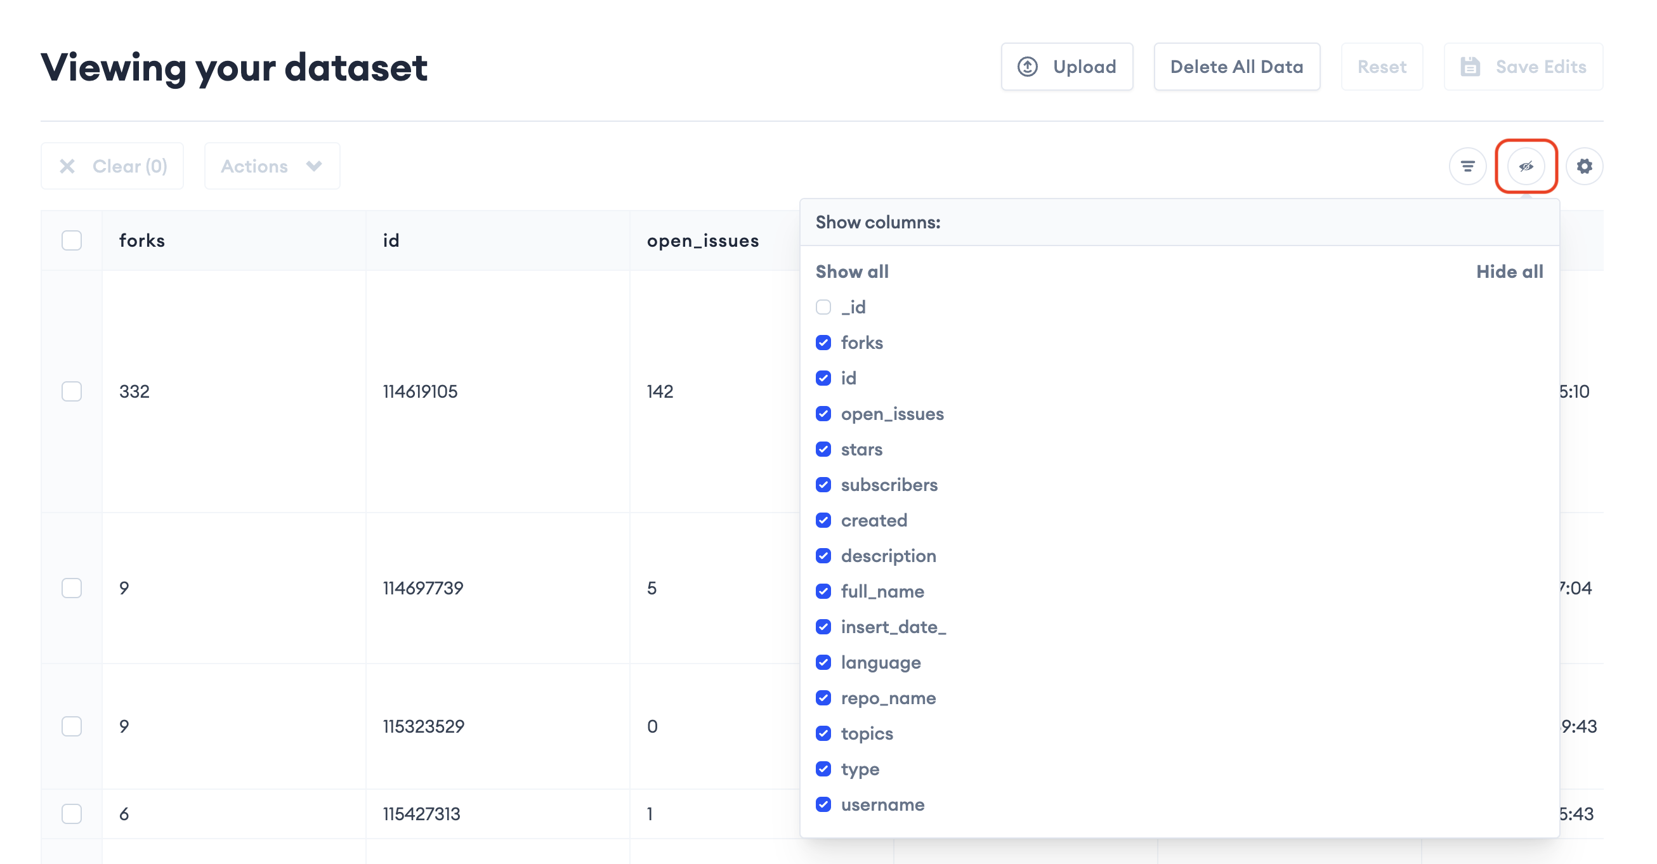Uncheck the username column checkbox
This screenshot has width=1657, height=864.
pyautogui.click(x=823, y=805)
